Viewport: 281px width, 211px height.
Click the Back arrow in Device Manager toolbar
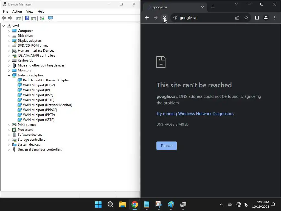point(4,18)
